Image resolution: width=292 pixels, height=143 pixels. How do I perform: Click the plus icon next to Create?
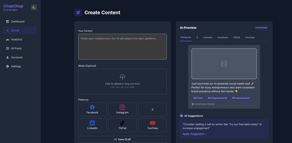click(8, 30)
